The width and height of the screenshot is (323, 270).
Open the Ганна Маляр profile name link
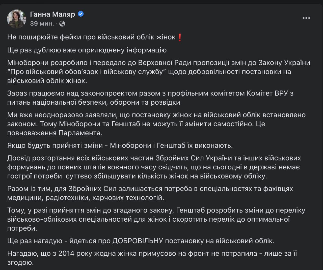click(52, 14)
